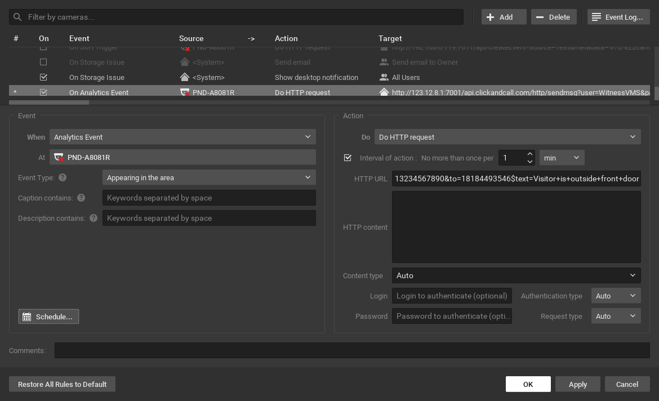Disable the Interval of action checkbox
Screen dimensions: 659x401
tap(348, 158)
